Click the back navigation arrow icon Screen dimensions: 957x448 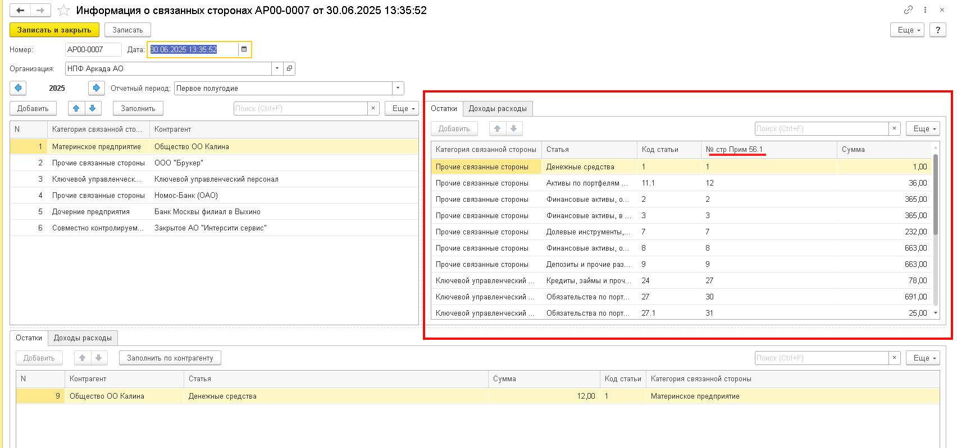[20, 10]
